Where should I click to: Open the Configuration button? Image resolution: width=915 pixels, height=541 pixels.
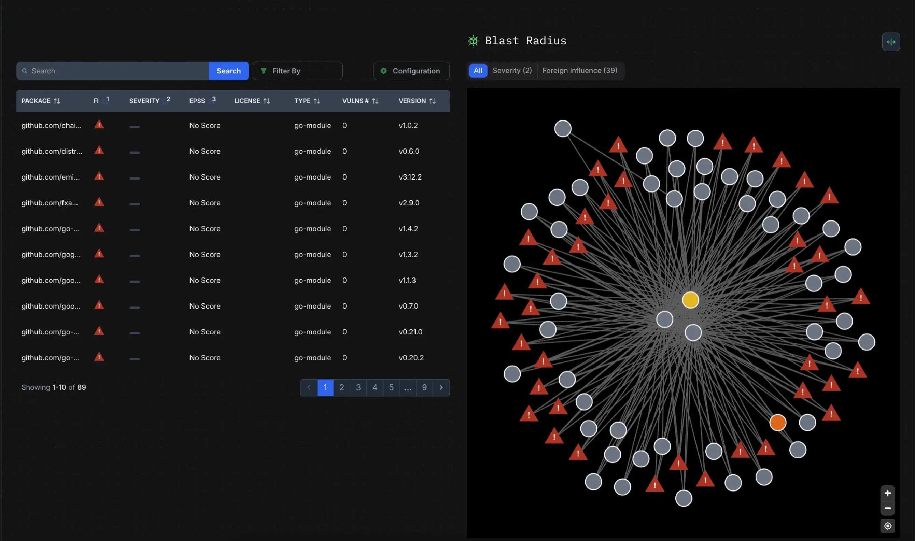coord(411,71)
